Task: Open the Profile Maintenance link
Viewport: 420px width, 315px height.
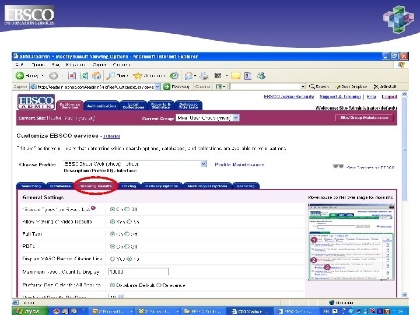Action: [x=240, y=164]
